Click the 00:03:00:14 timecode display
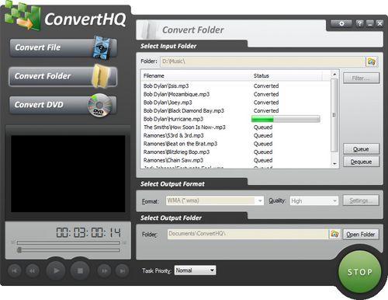This screenshot has height=300, width=388. (x=88, y=232)
